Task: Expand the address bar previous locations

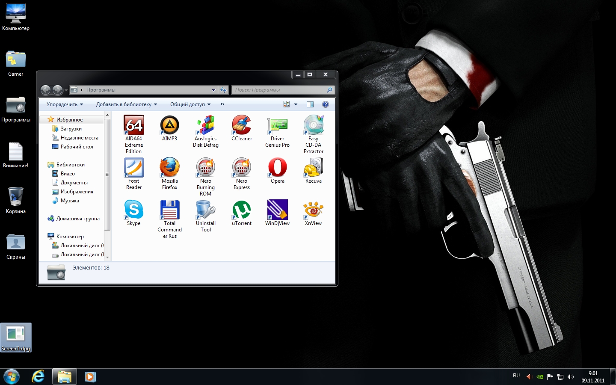Action: click(214, 90)
